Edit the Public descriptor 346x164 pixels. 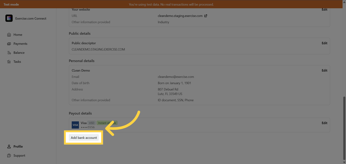[324, 43]
